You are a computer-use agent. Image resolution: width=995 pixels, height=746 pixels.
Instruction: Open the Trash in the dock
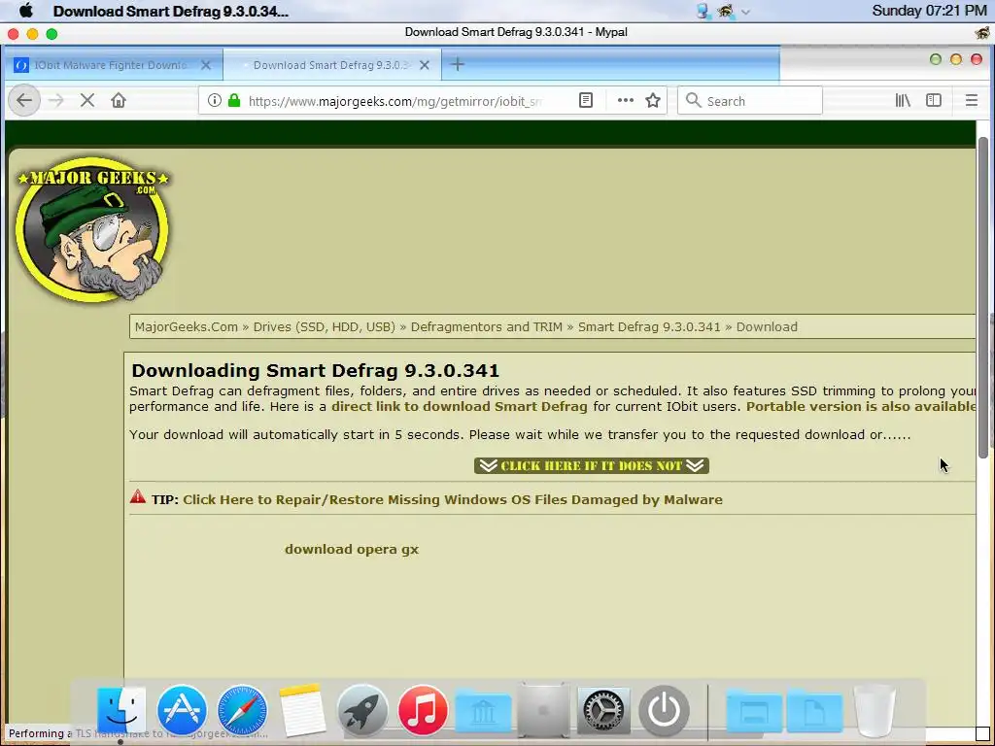click(875, 710)
